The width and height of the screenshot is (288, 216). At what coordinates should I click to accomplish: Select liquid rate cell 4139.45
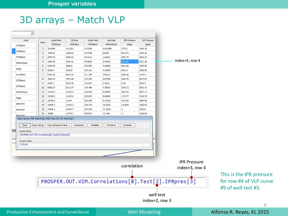click(x=56, y=66)
